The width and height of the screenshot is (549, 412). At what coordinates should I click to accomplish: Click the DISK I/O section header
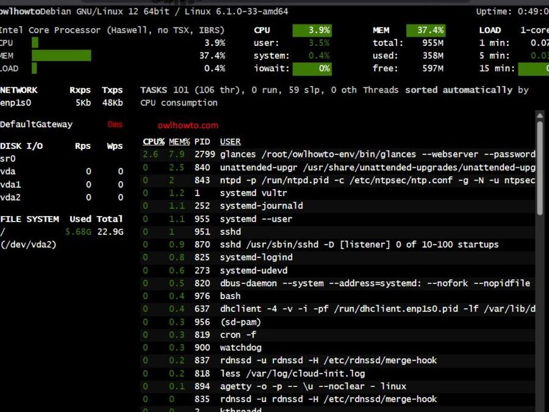coord(21,146)
